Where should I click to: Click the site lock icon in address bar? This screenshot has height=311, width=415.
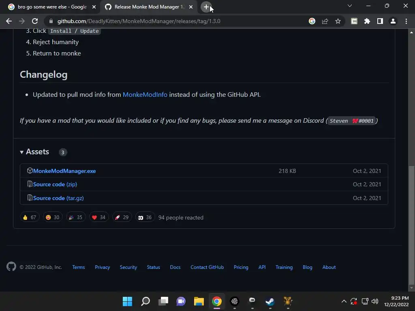tap(51, 21)
